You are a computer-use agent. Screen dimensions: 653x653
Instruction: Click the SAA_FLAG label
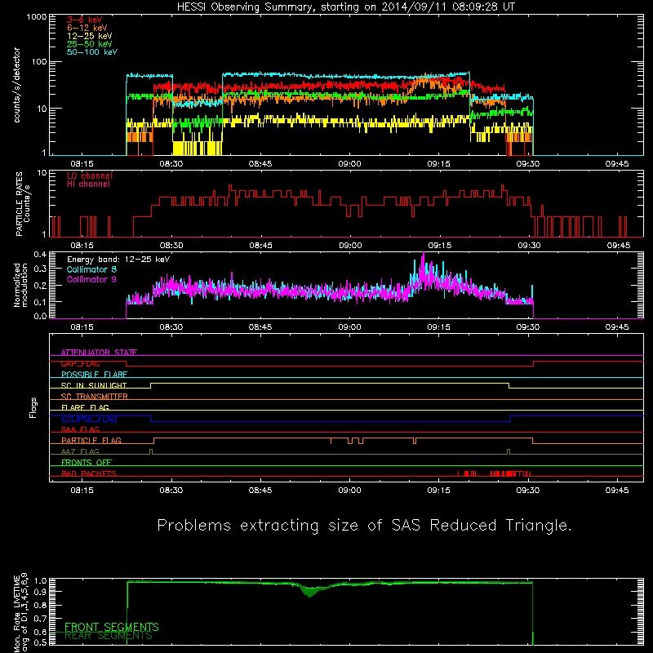[80, 429]
